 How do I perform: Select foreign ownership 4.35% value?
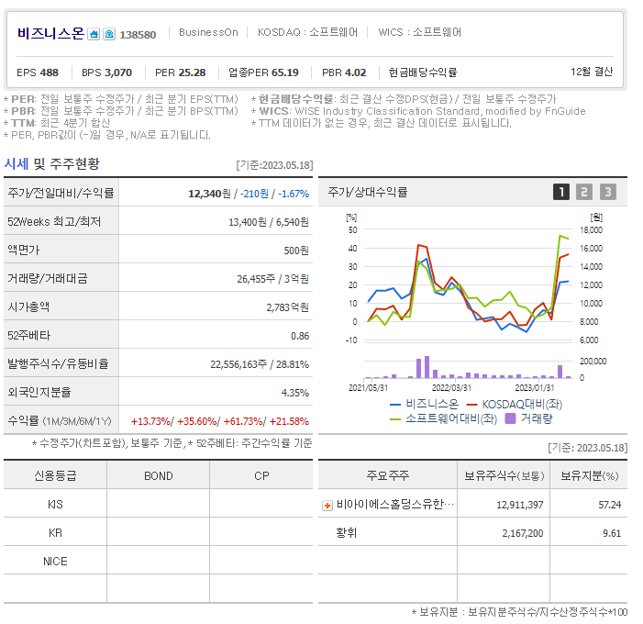pyautogui.click(x=294, y=393)
